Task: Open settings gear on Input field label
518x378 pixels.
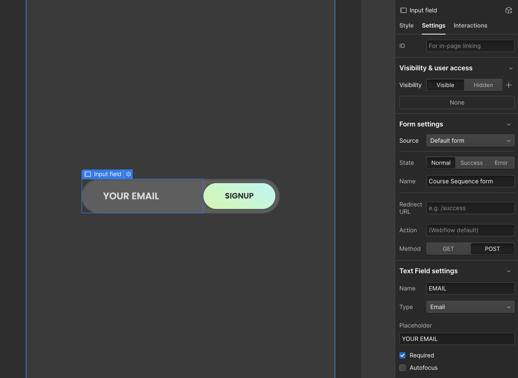Action: (128, 174)
